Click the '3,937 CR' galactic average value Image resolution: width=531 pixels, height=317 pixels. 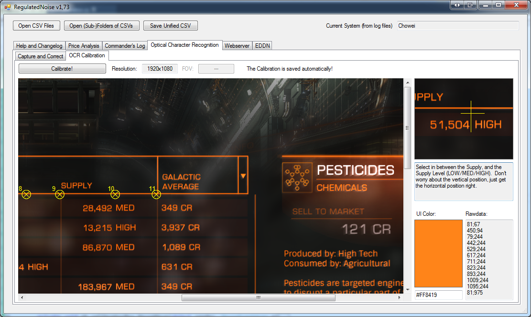coord(181,228)
